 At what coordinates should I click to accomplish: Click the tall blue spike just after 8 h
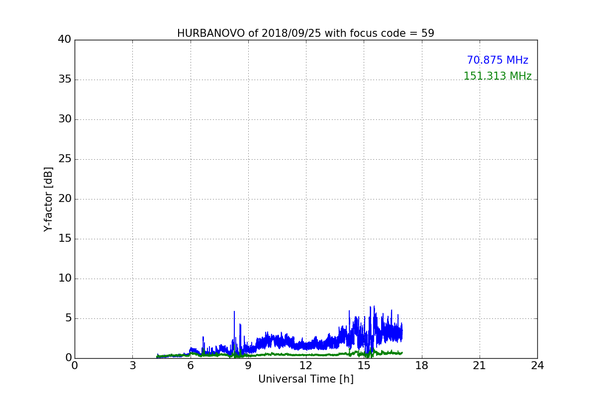234,333
